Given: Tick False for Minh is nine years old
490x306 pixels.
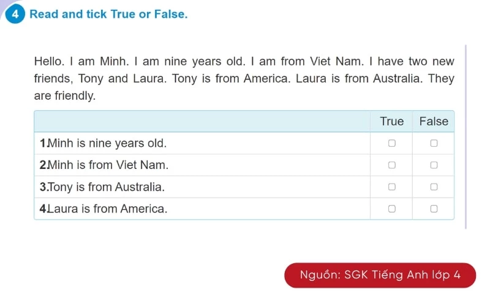Looking at the screenshot, I should click(x=434, y=143).
